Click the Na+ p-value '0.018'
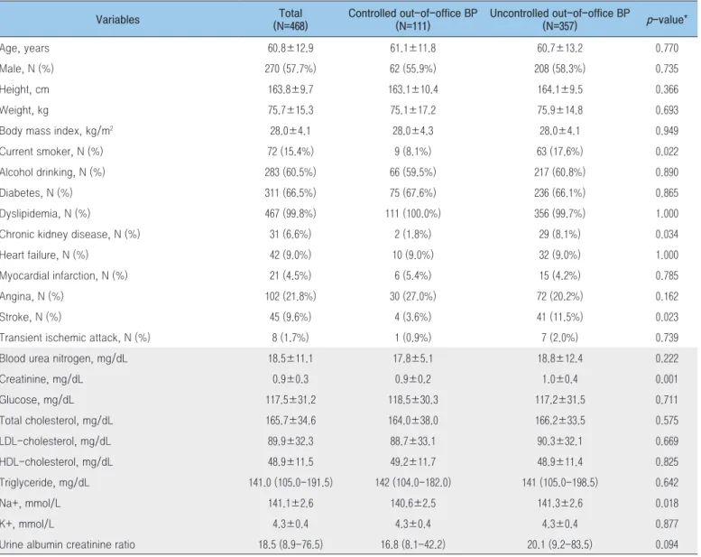The image size is (701, 557). pyautogui.click(x=667, y=504)
